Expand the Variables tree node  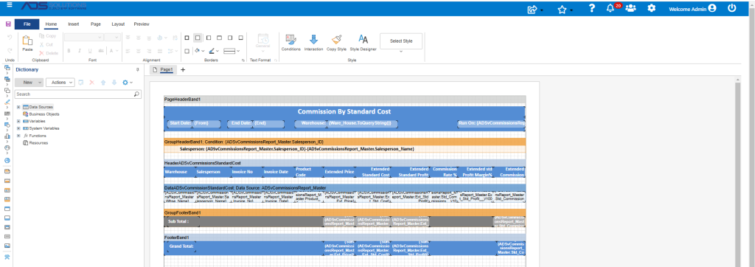coord(18,122)
